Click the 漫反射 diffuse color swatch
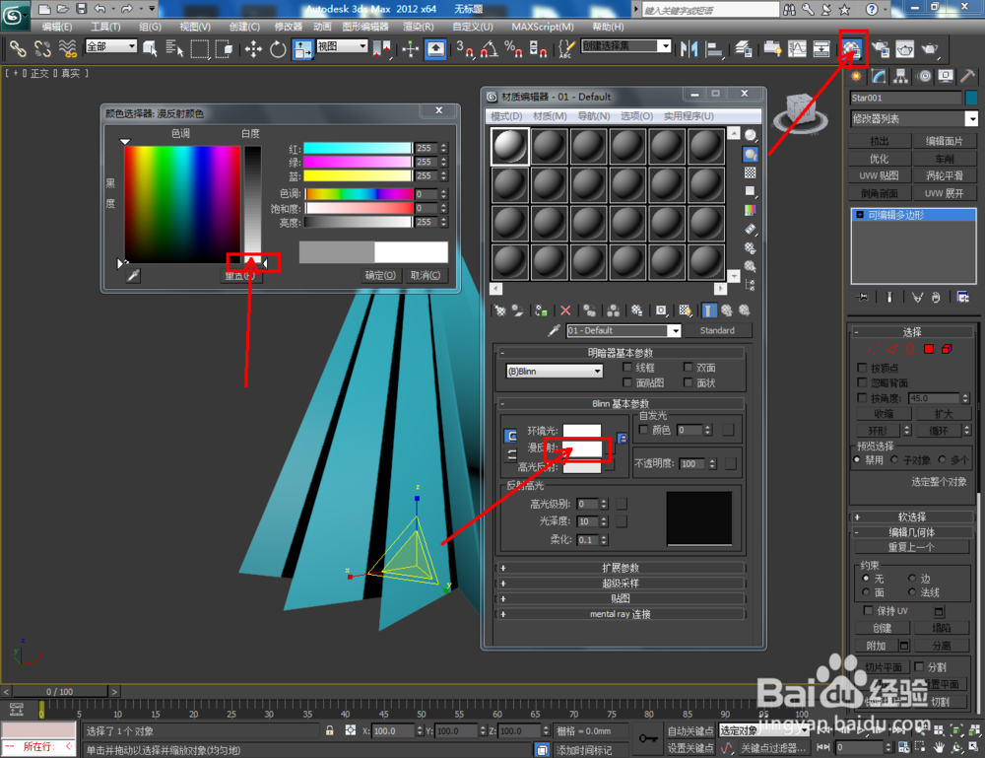 pos(582,448)
